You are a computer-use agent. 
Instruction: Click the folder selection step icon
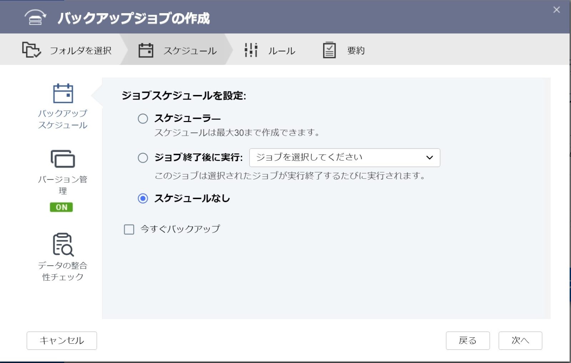pyautogui.click(x=31, y=50)
